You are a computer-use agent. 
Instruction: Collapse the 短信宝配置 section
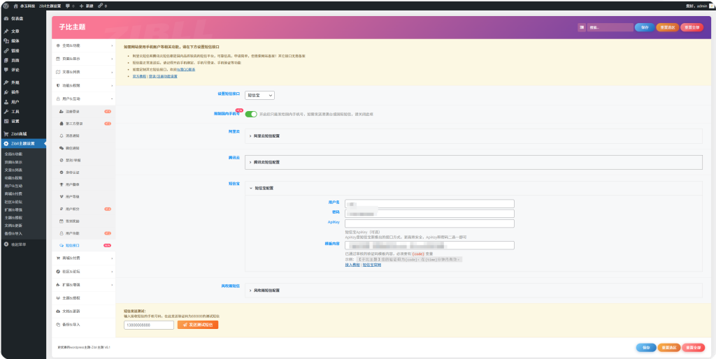point(266,188)
